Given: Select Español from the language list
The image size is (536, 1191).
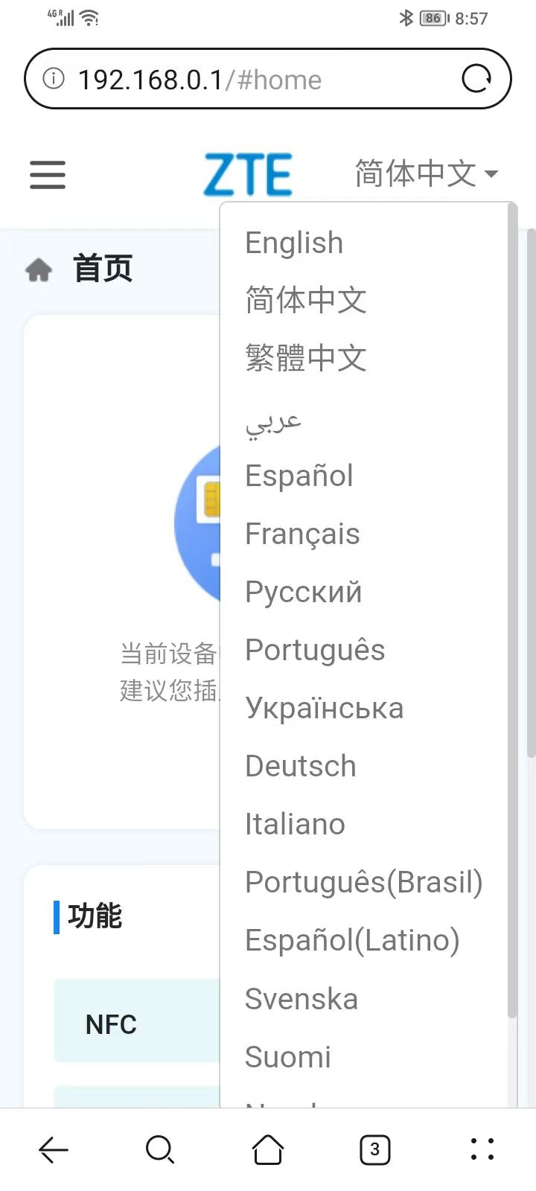Looking at the screenshot, I should point(299,476).
